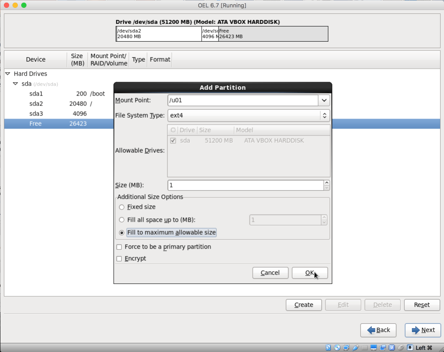Click the Size (MB) column header
Viewport: 444px width, 352px height.
point(78,59)
